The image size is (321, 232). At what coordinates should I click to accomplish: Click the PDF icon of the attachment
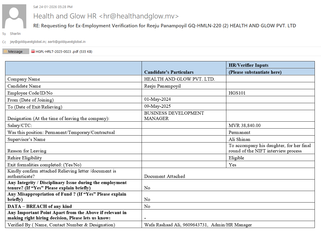pos(33,51)
